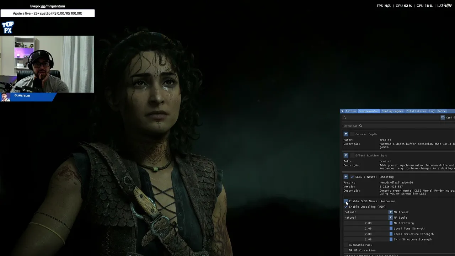Viewport: 455px width, 256px height.
Task: Open the NR Style dropdown arrow
Action: point(390,218)
